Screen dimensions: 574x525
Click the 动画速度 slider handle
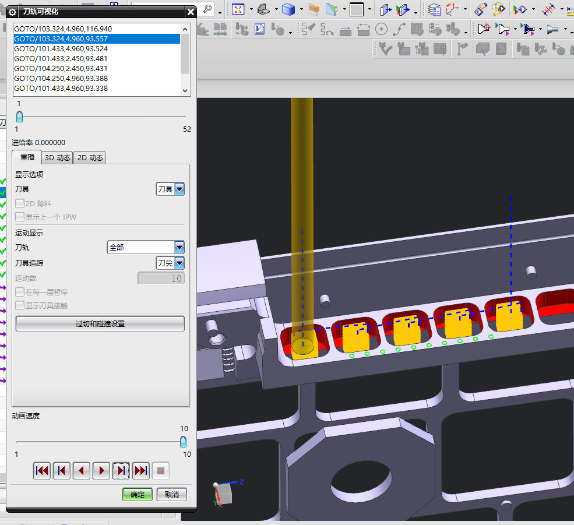pyautogui.click(x=183, y=441)
